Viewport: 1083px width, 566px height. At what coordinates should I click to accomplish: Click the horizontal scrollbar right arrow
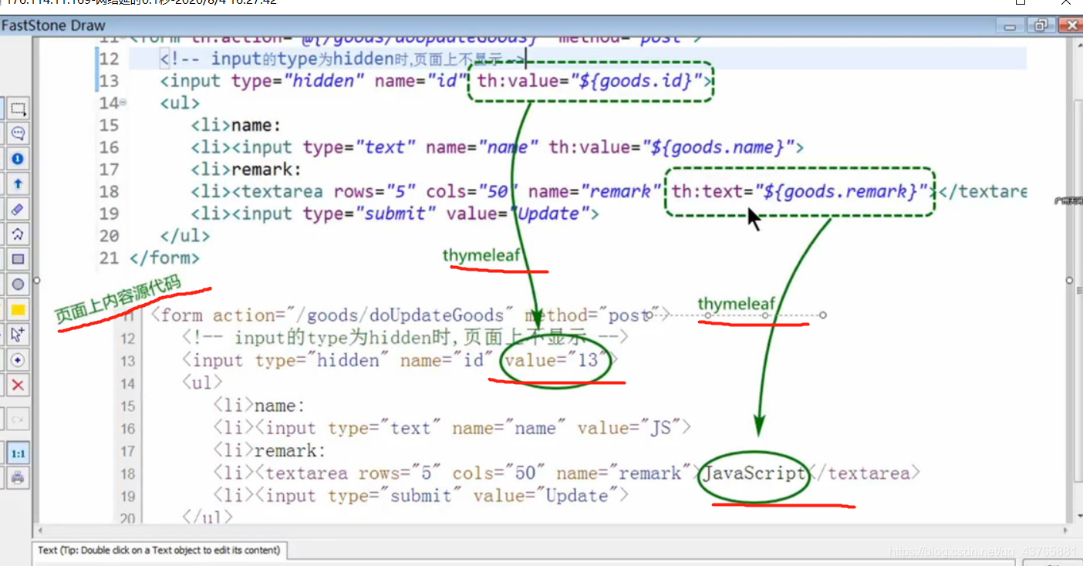point(1065,531)
